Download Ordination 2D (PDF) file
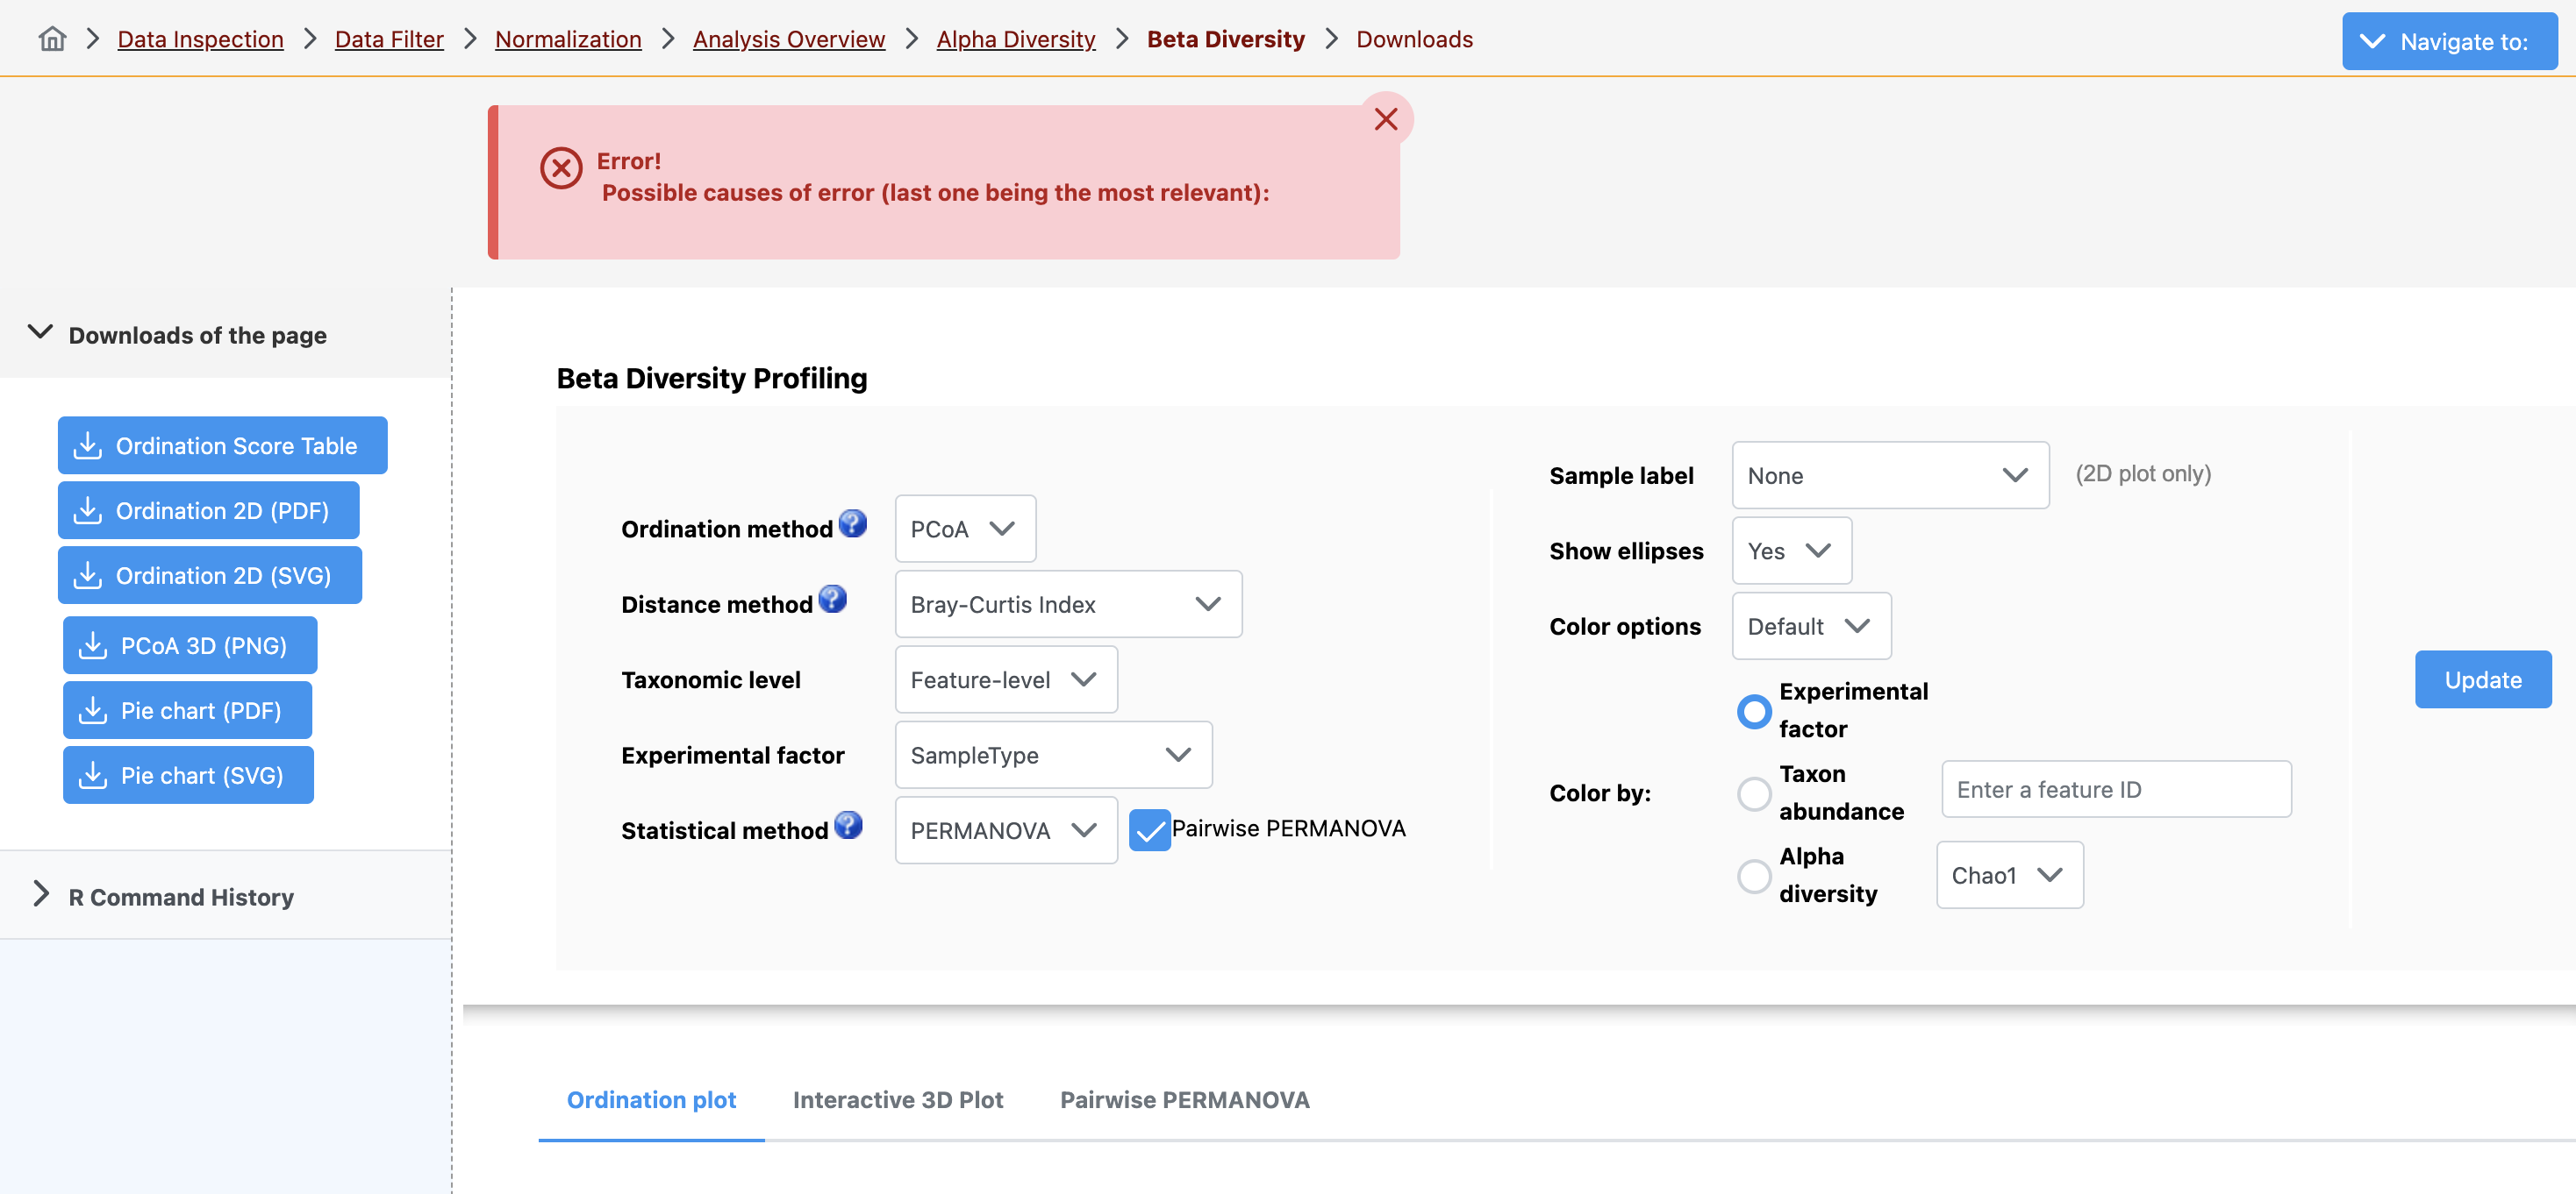The width and height of the screenshot is (2576, 1194). click(208, 510)
